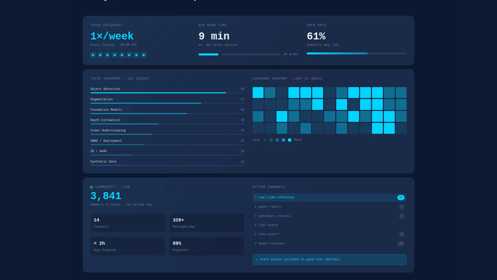Click the 3 badge beside benchmark-results
The width and height of the screenshot is (497, 280).
coord(401,216)
